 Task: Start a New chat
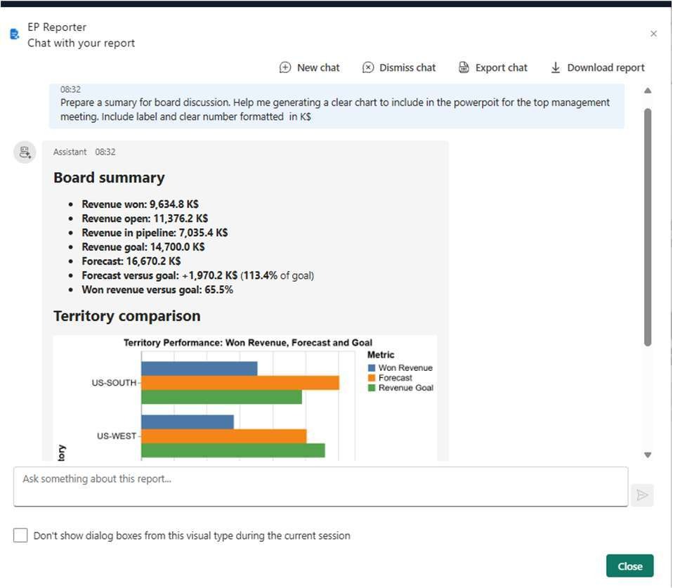310,67
